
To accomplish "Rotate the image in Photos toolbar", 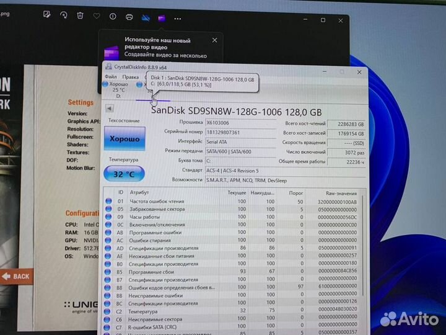I will click(x=63, y=15).
